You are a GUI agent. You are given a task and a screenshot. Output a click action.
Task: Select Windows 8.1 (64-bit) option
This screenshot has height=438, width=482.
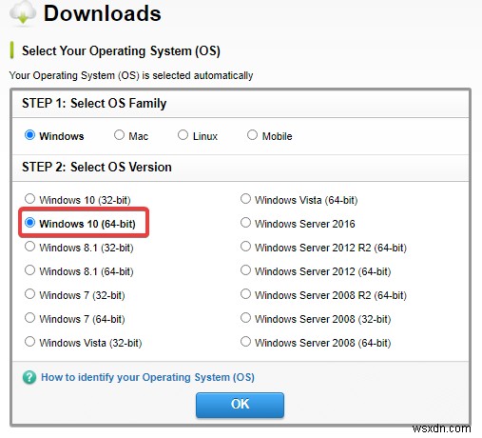tap(29, 270)
